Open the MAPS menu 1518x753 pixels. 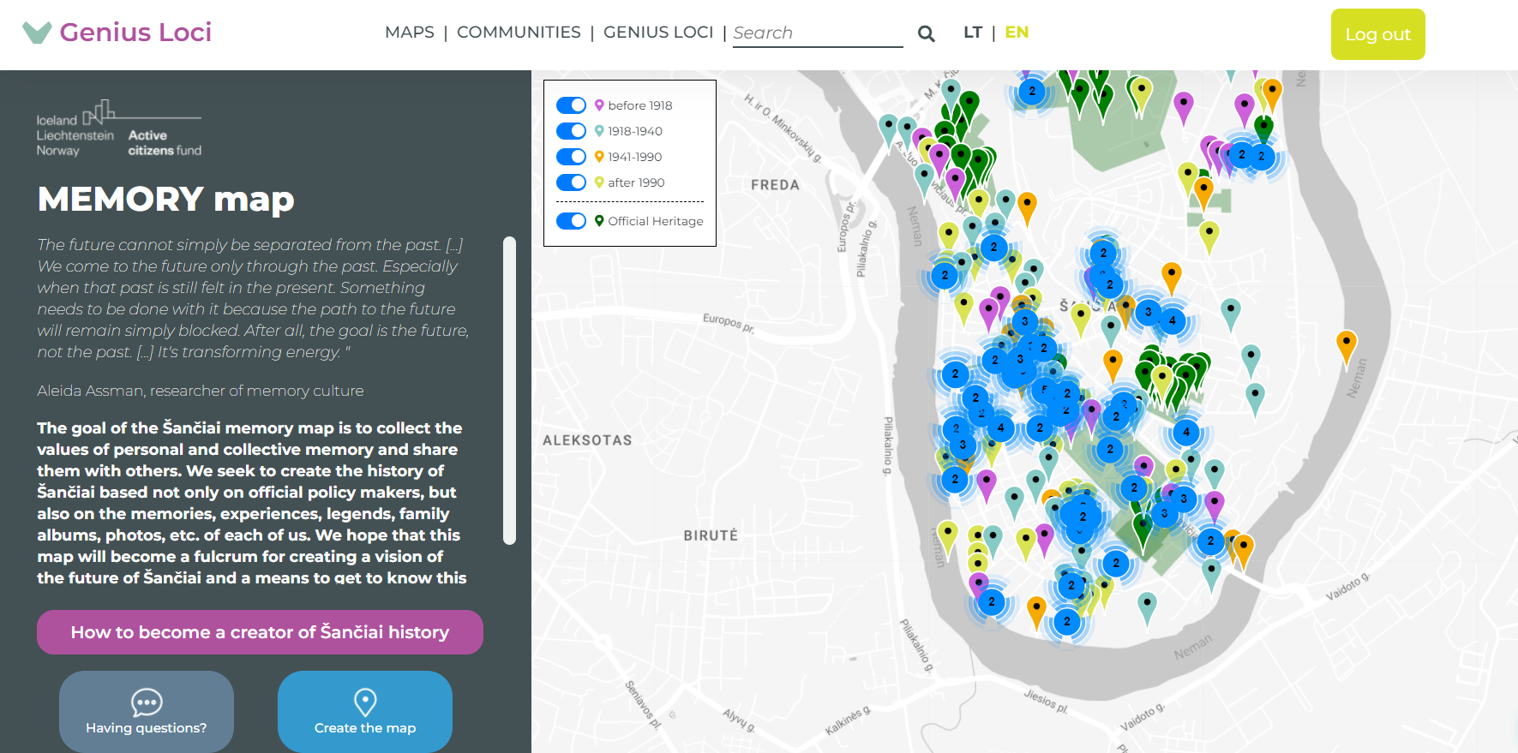[x=410, y=33]
